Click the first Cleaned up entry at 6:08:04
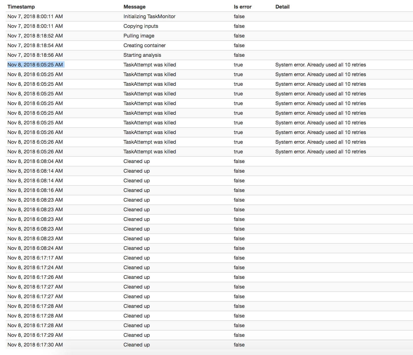Image resolution: width=413 pixels, height=355 pixels. (x=137, y=161)
